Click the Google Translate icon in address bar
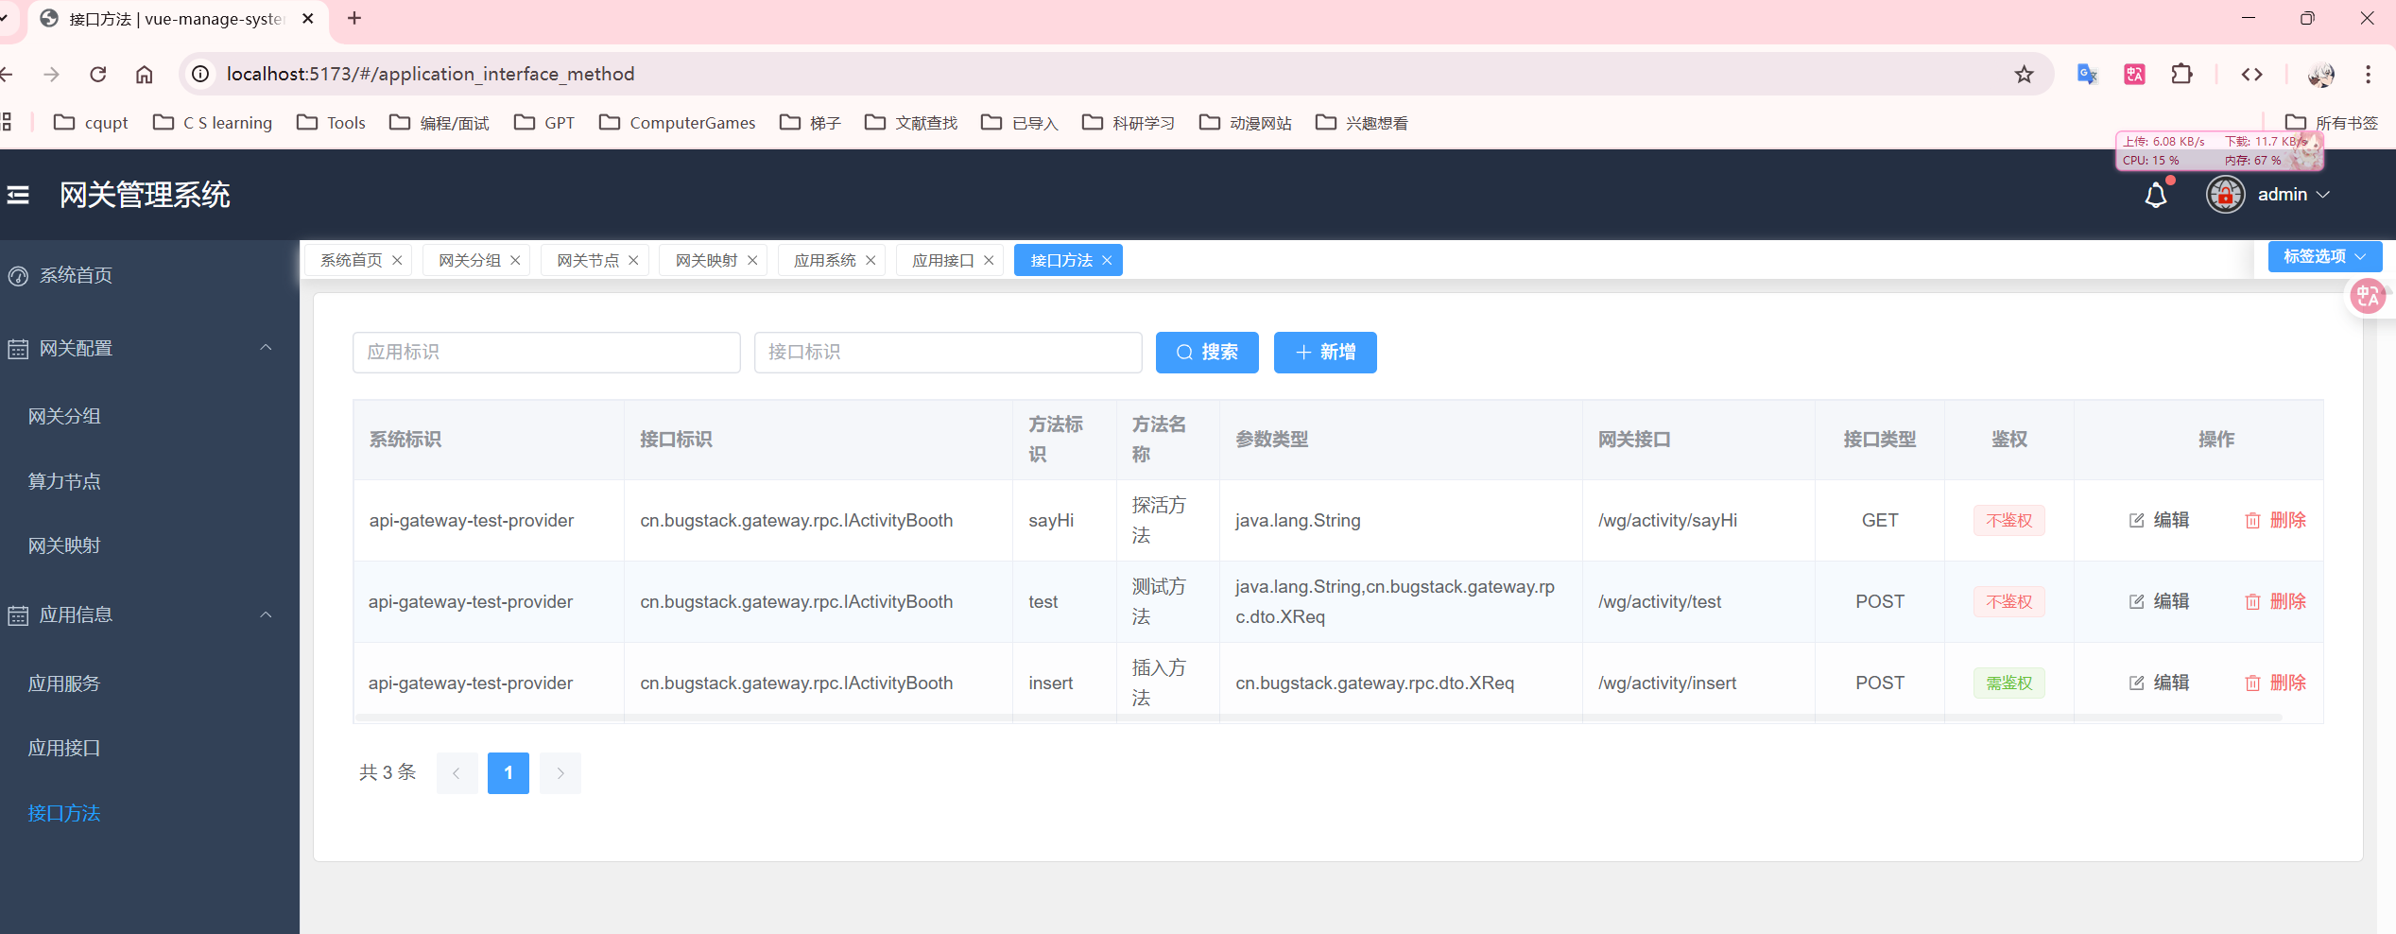Viewport: 2396px width, 934px height. 2087,74
